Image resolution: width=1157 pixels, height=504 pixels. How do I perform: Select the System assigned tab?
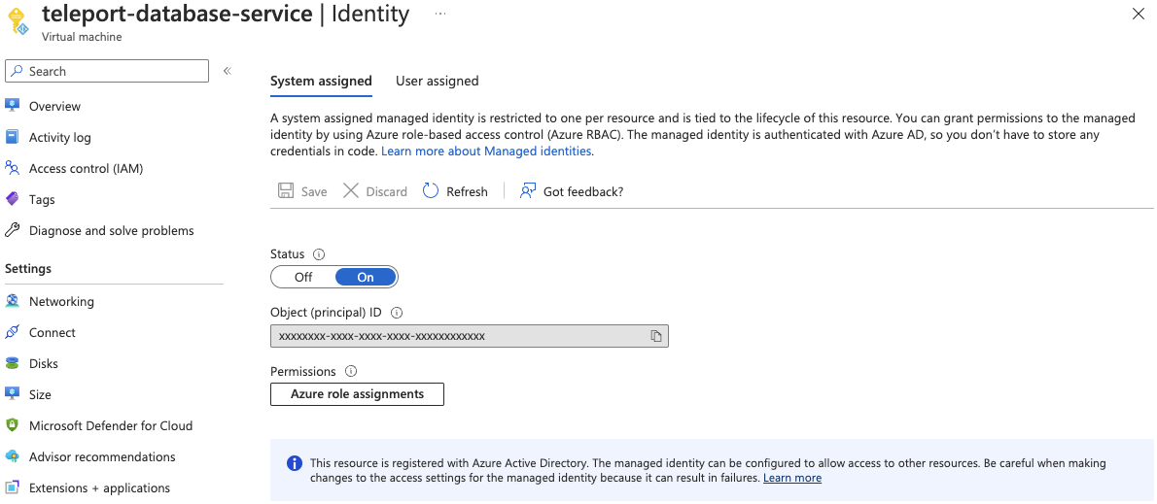coord(321,81)
